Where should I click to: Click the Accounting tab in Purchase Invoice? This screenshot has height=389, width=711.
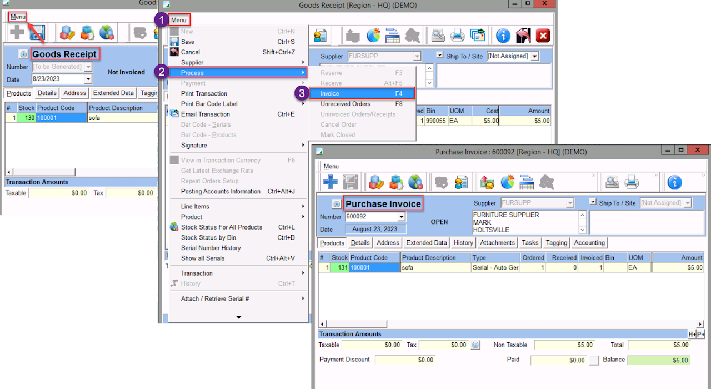click(589, 243)
